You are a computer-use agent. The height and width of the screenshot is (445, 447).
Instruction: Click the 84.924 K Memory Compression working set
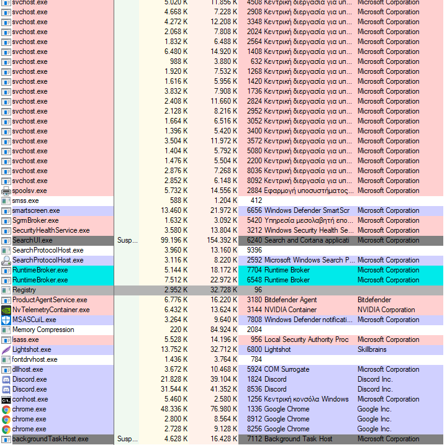coord(223,330)
